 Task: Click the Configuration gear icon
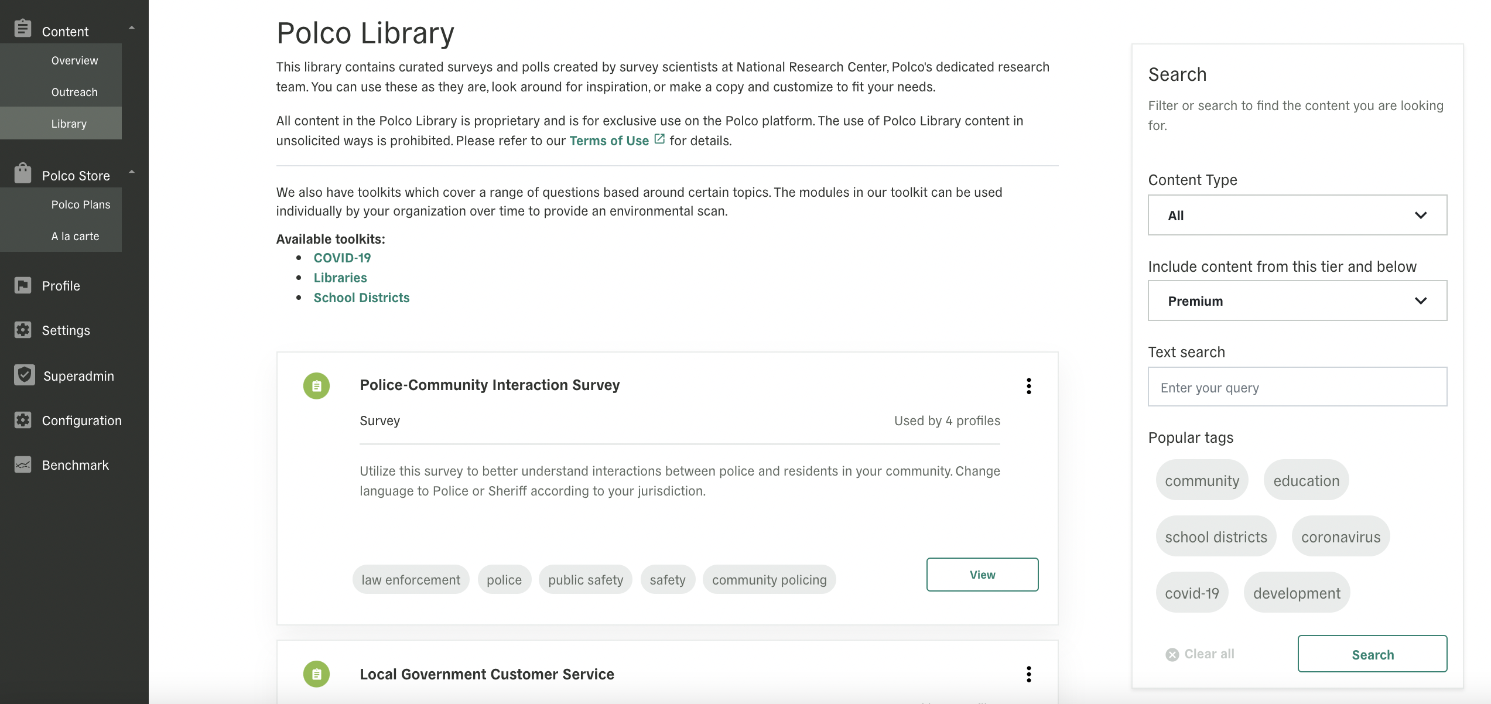coord(23,420)
